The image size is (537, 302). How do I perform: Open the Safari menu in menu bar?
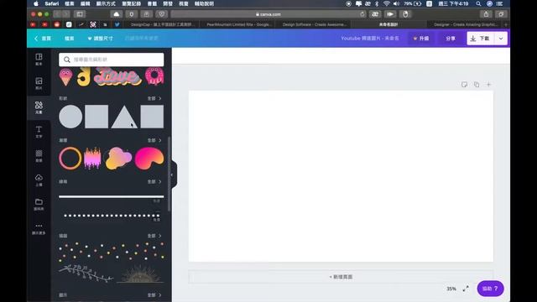pos(52,3)
